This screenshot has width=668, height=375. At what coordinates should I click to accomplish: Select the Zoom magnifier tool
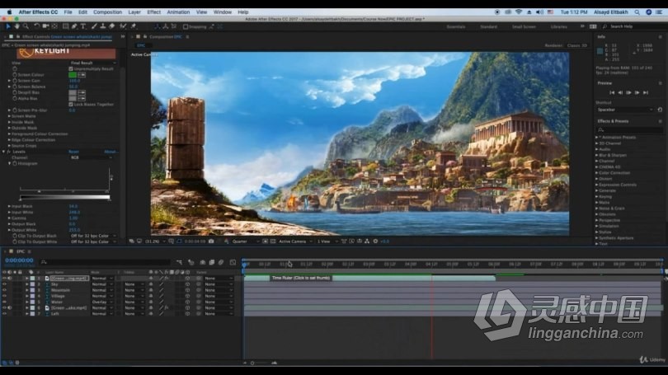[26, 26]
